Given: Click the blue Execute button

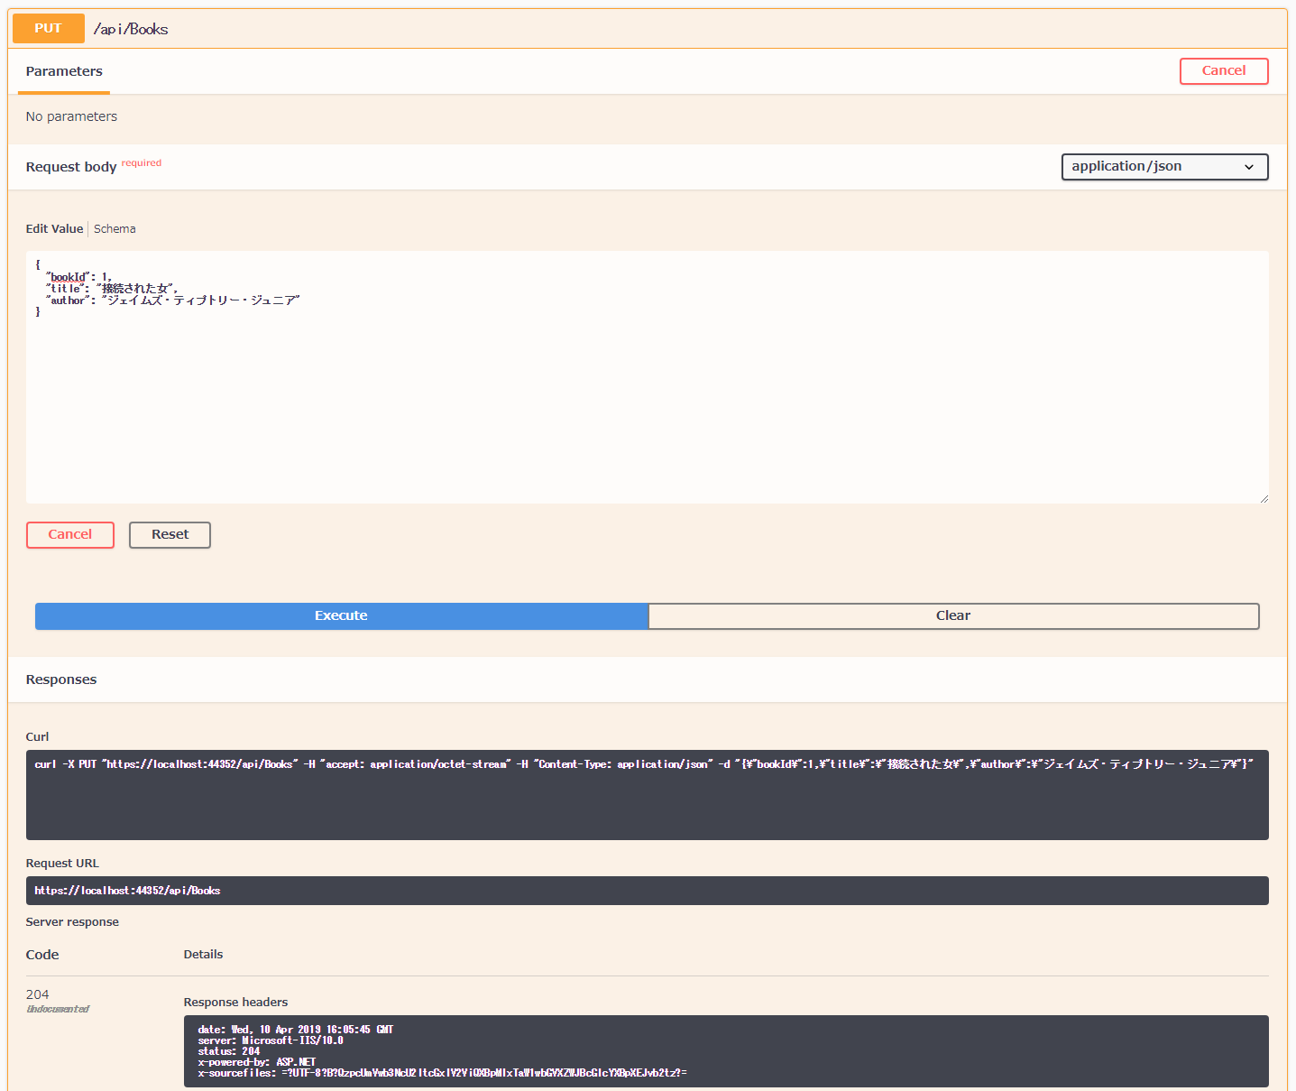Looking at the screenshot, I should (x=341, y=616).
